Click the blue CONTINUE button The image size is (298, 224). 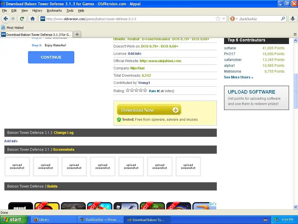[x=51, y=57]
